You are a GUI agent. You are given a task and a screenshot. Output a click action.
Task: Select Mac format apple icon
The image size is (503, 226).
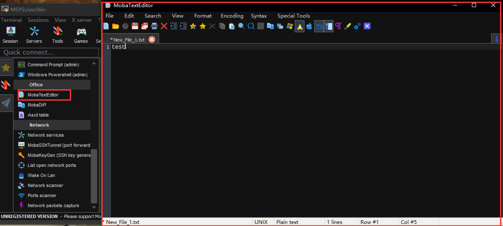(x=309, y=26)
